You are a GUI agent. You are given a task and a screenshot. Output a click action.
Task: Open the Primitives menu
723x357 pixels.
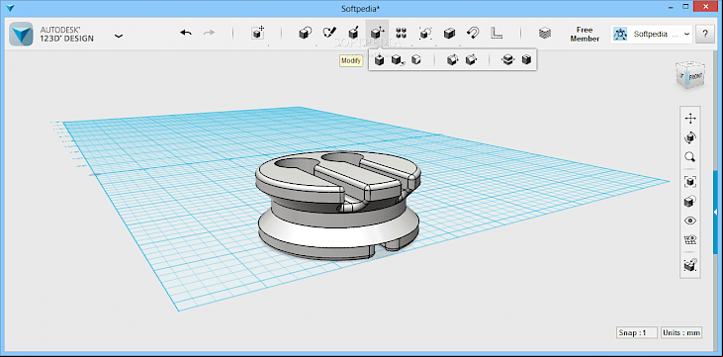[x=305, y=33]
